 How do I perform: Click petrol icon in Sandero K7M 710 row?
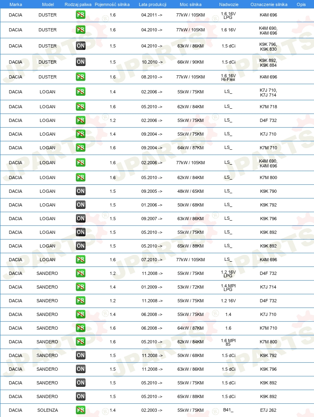tap(81, 328)
